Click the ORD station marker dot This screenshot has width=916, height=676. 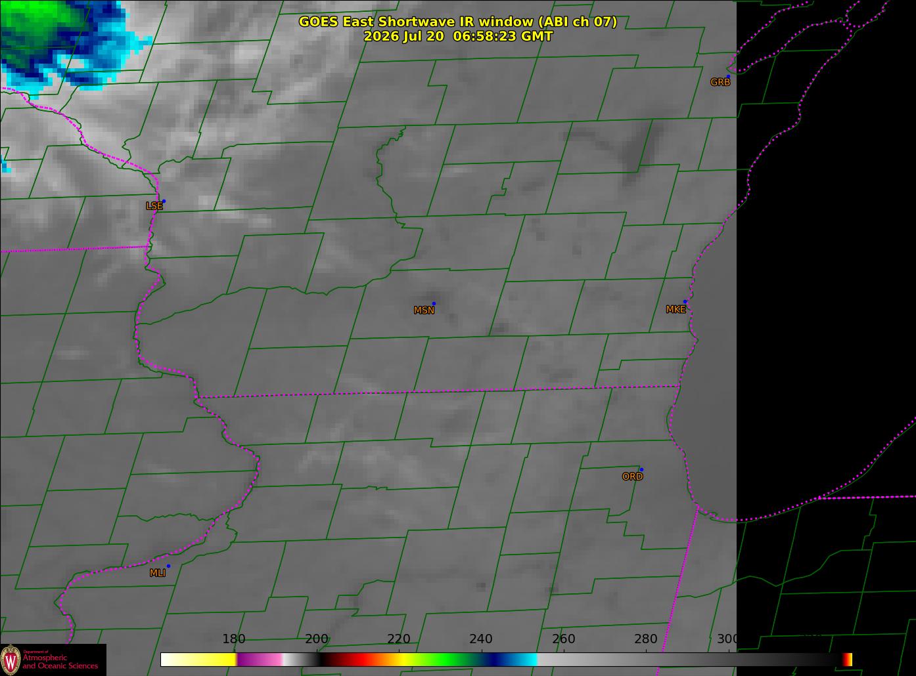641,469
